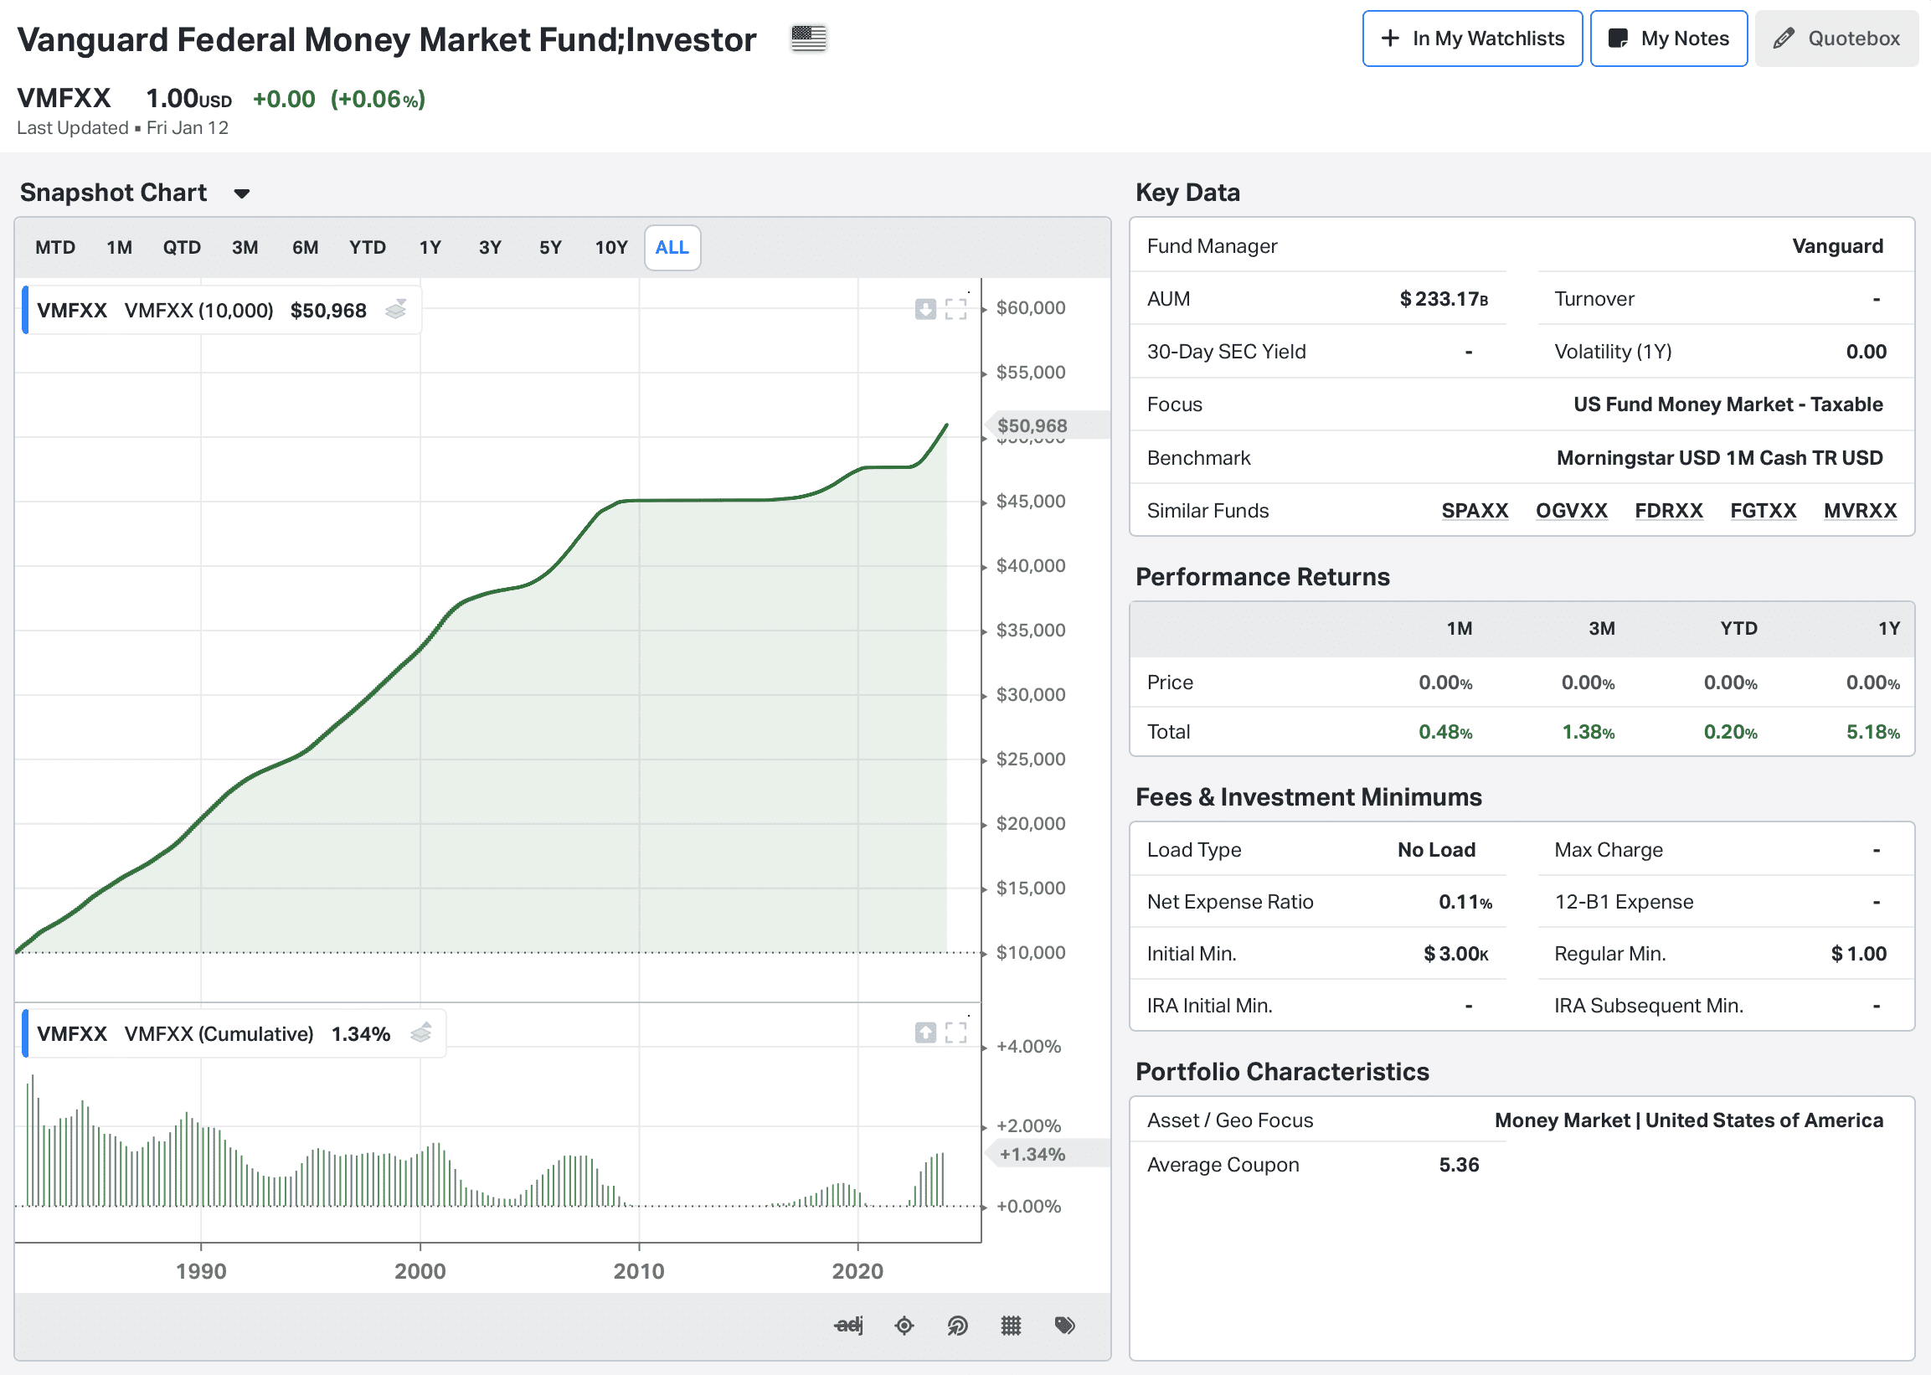Expand the price panel to fullscreen
The image size is (1931, 1375).
point(955,309)
